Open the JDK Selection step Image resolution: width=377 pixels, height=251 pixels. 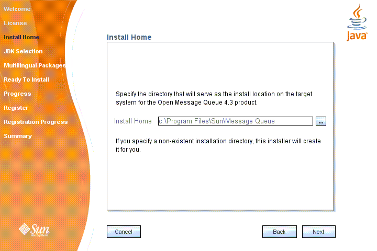23,51
